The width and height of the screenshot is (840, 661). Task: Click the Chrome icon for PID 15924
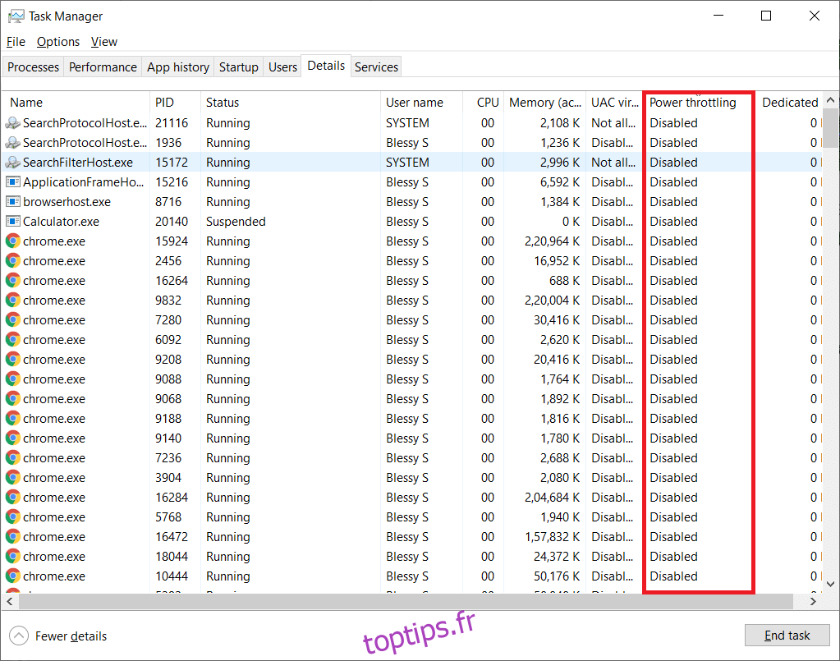(x=13, y=241)
